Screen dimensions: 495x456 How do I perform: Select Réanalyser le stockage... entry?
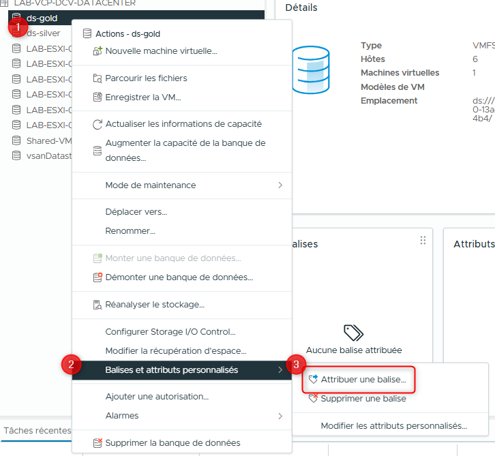point(155,305)
